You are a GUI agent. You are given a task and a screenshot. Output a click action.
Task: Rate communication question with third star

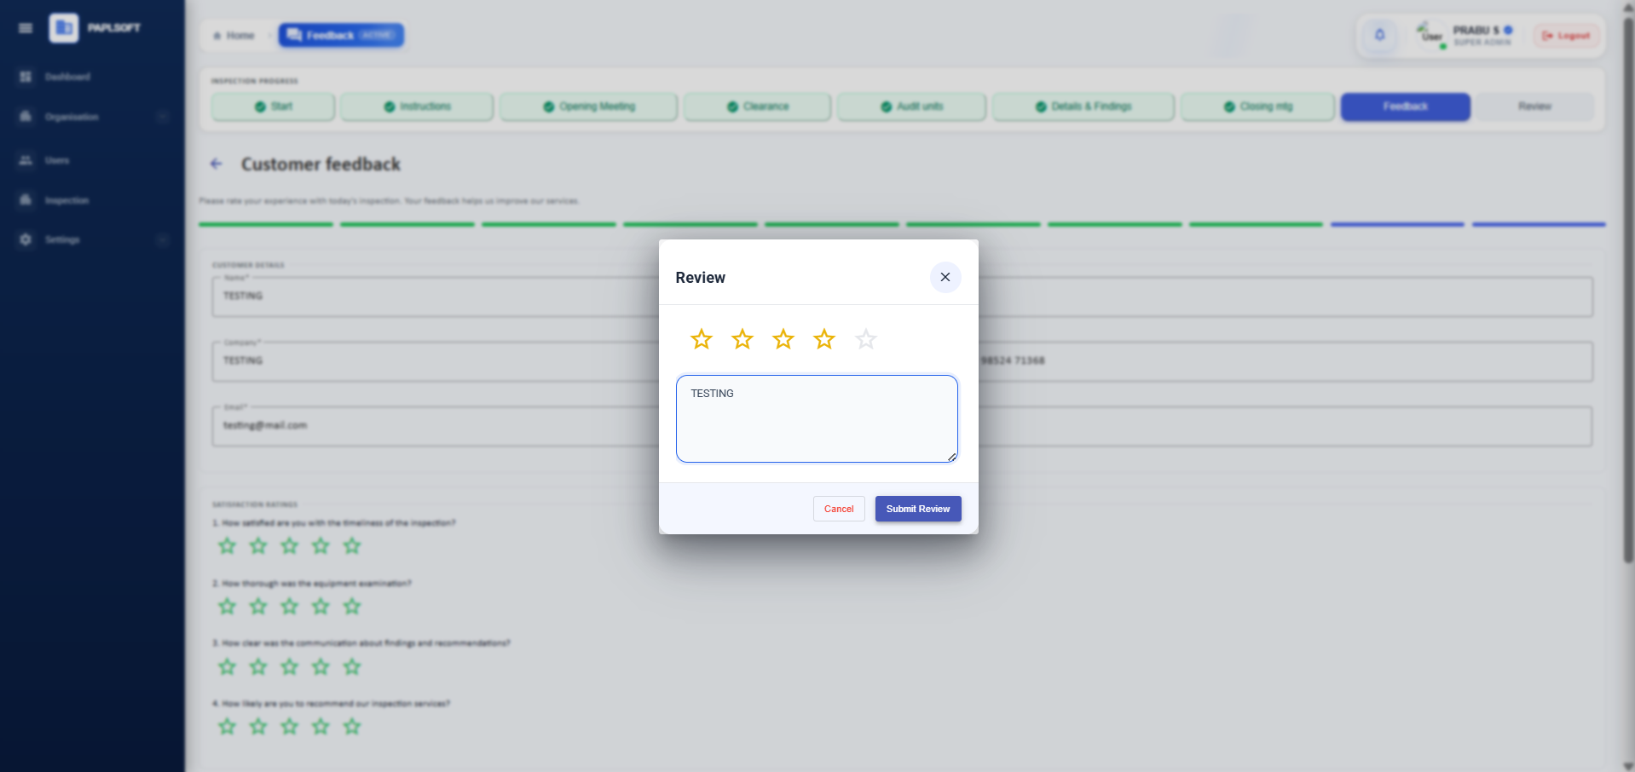point(290,667)
